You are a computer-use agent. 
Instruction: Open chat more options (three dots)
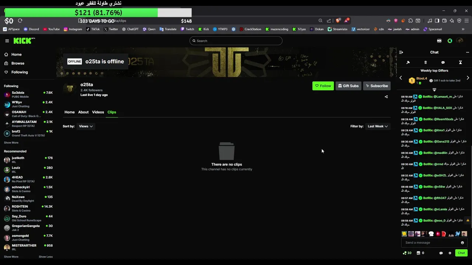point(468,52)
